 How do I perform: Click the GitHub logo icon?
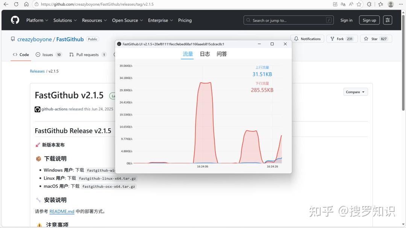pyautogui.click(x=15, y=20)
